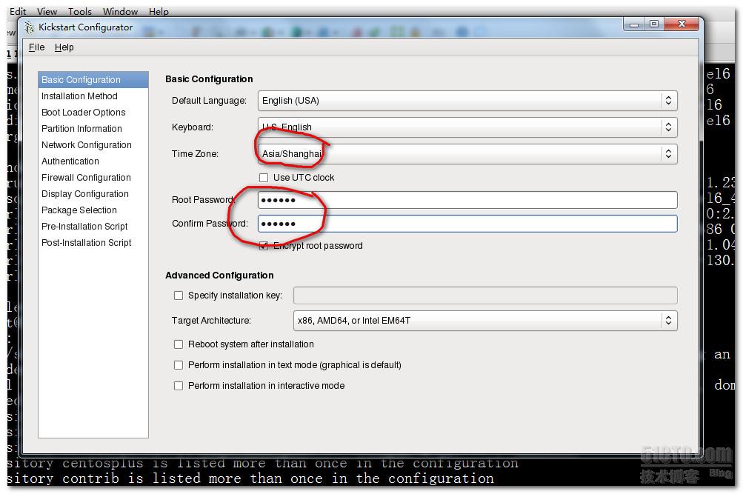Maximize the Kickstart Configurator window
The height and width of the screenshot is (494, 743).
pos(654,24)
